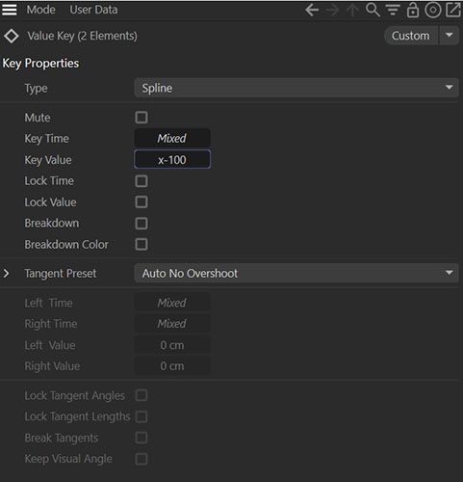Open the Type Spline dropdown
This screenshot has width=463, height=482.
pos(296,88)
